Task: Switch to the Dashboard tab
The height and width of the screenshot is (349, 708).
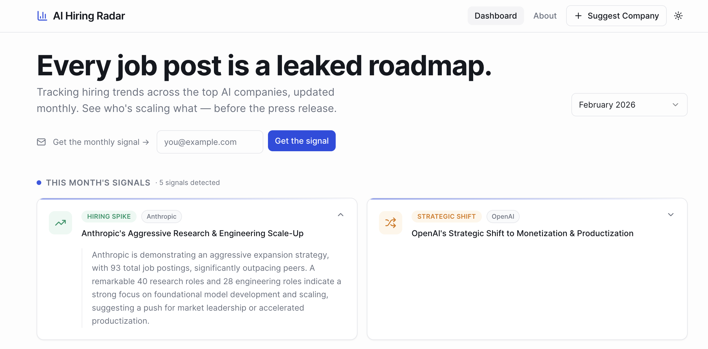Action: coord(495,16)
